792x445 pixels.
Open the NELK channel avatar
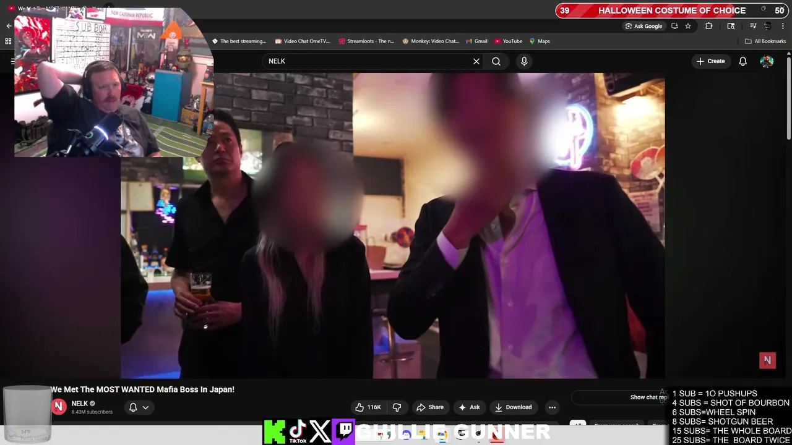[59, 406]
